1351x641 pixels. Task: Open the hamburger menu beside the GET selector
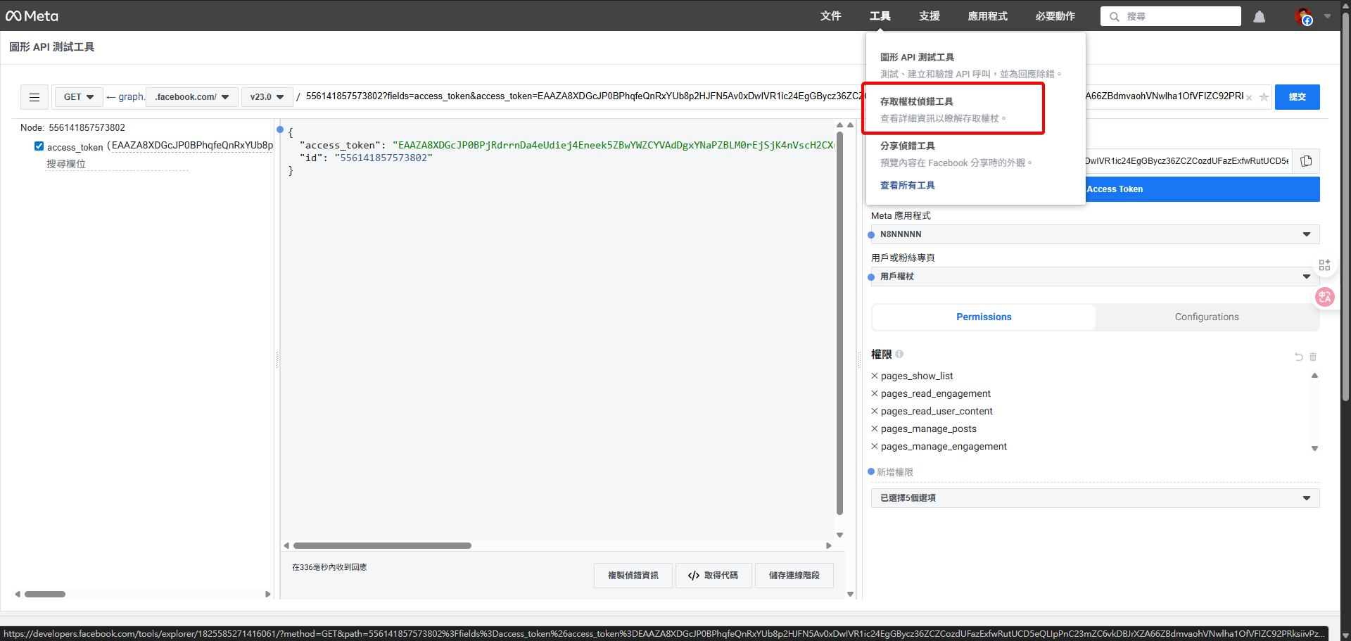click(x=34, y=97)
